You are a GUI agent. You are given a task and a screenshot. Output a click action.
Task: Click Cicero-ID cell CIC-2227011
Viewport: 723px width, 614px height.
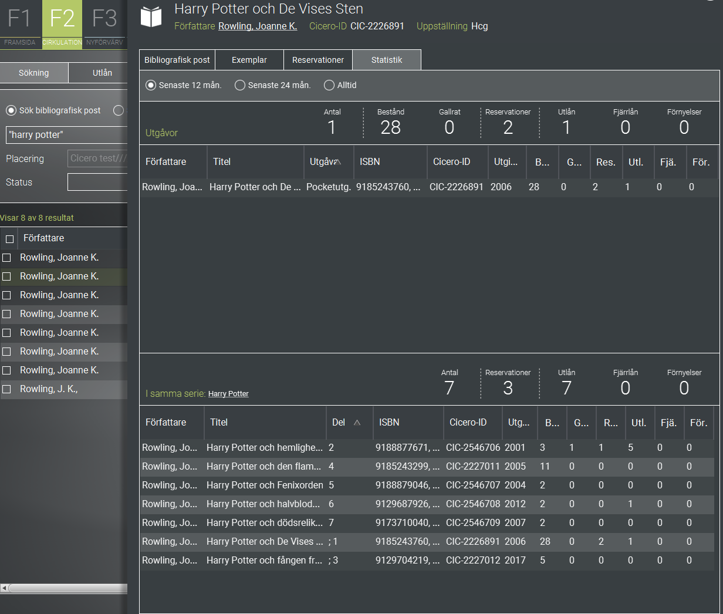coord(473,466)
